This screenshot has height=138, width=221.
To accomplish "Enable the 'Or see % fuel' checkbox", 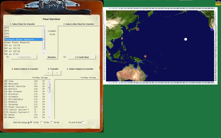I will tap(83, 122).
